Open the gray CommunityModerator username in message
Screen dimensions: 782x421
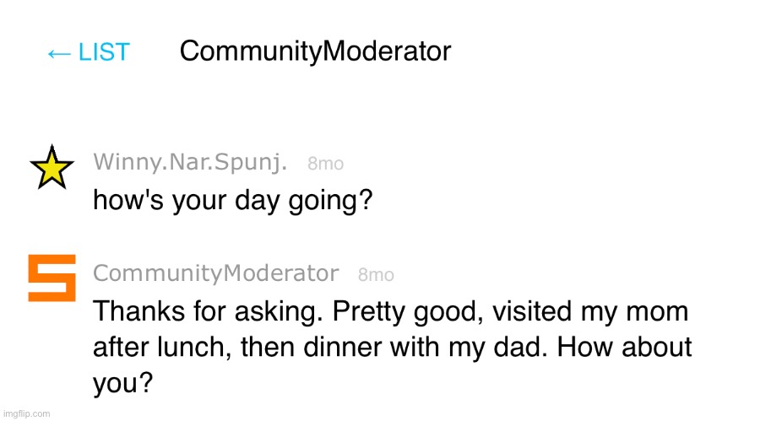coord(215,273)
